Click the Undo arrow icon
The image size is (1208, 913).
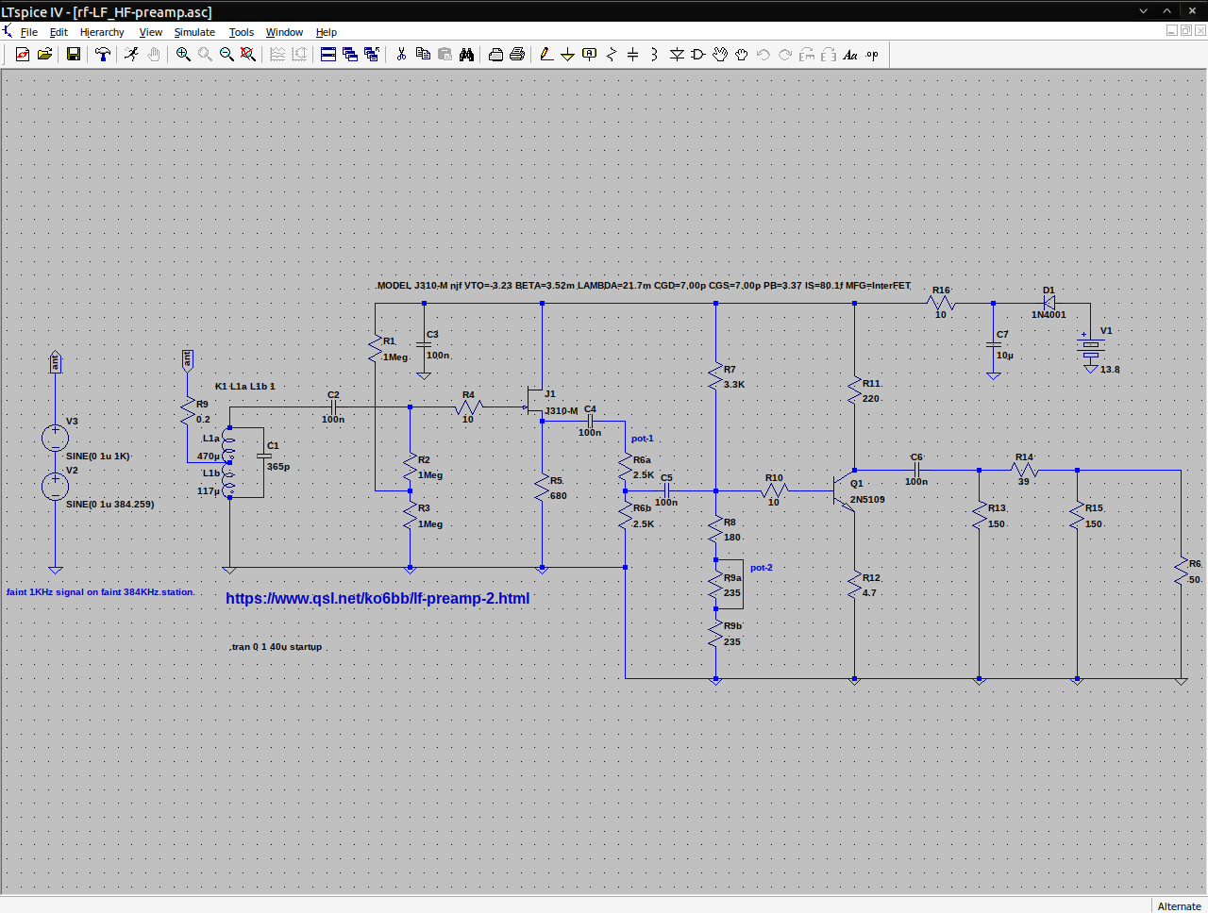pyautogui.click(x=763, y=55)
